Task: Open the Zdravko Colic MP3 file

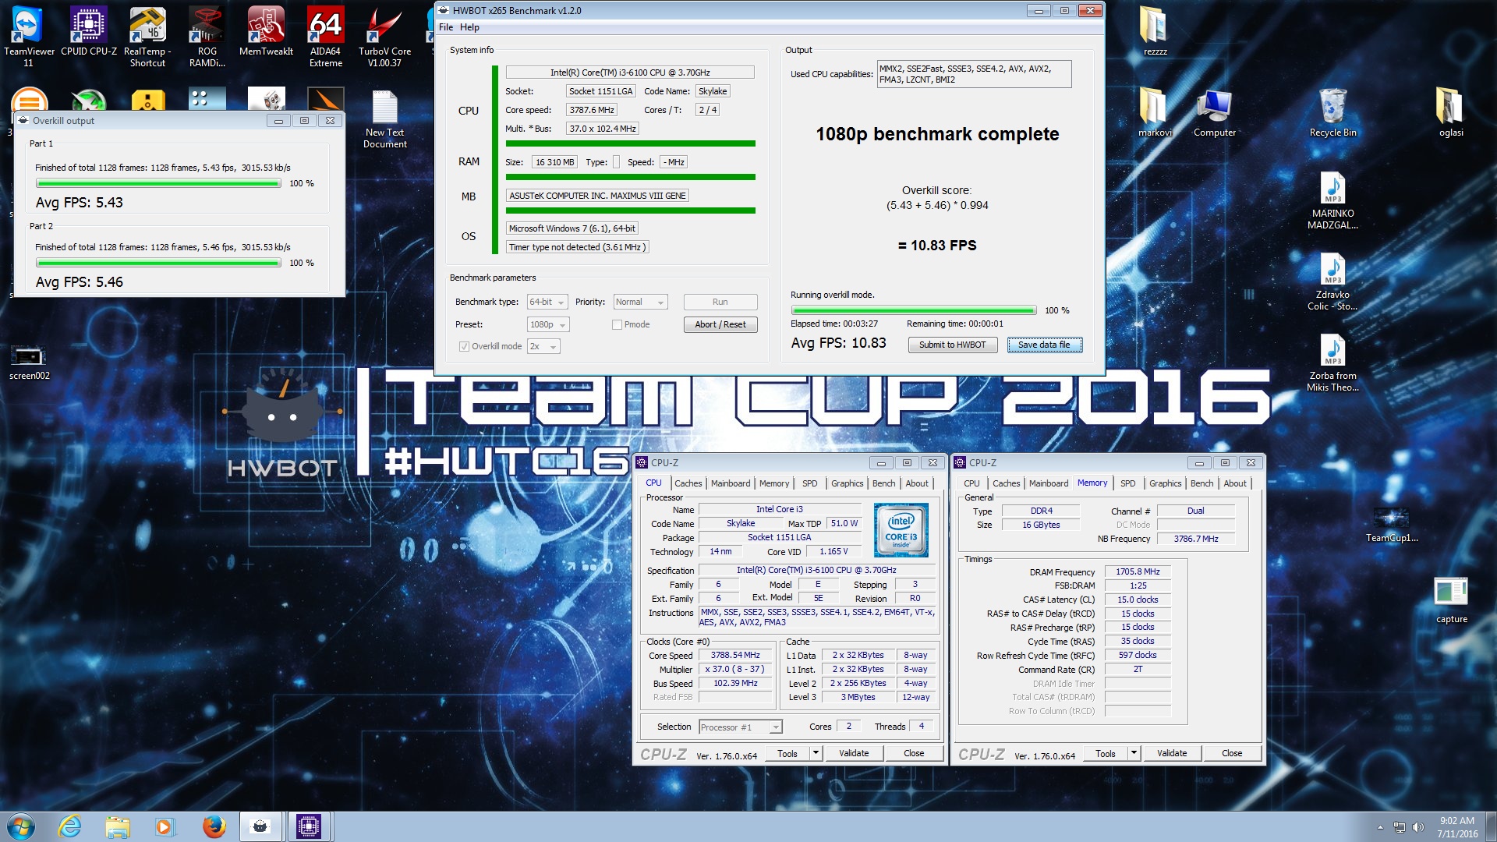Action: pyautogui.click(x=1332, y=281)
